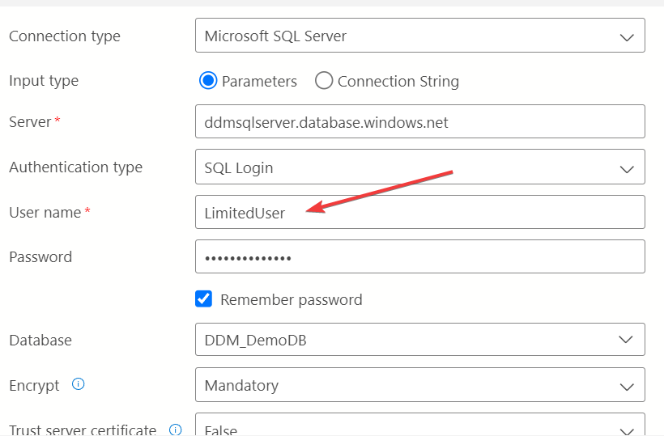Click the Password input field
Screen dimensions: 664x436
pyautogui.click(x=420, y=256)
